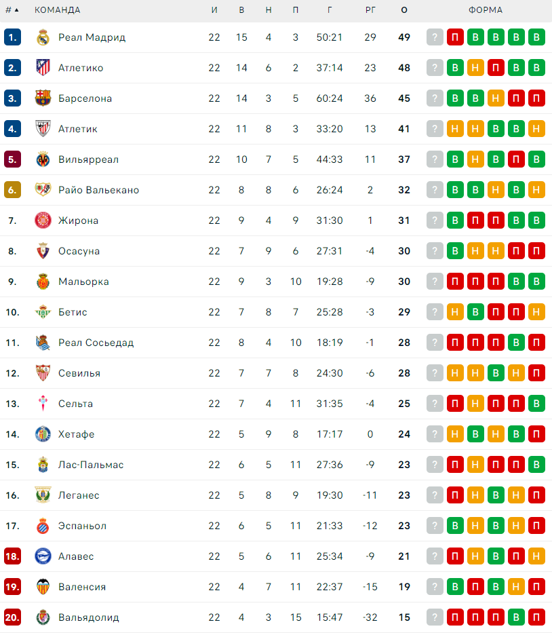552x633 pixels.
Task: Click the ФОРМА column header
Action: click(x=486, y=10)
